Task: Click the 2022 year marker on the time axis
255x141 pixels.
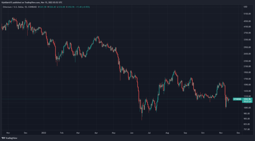Action: pos(43,133)
